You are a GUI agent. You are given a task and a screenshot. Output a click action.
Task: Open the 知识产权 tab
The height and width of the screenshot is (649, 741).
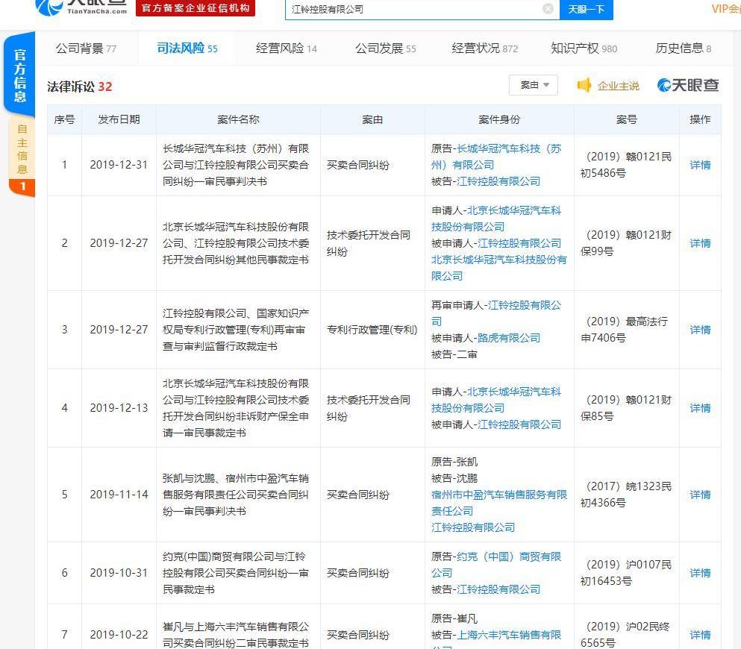584,48
